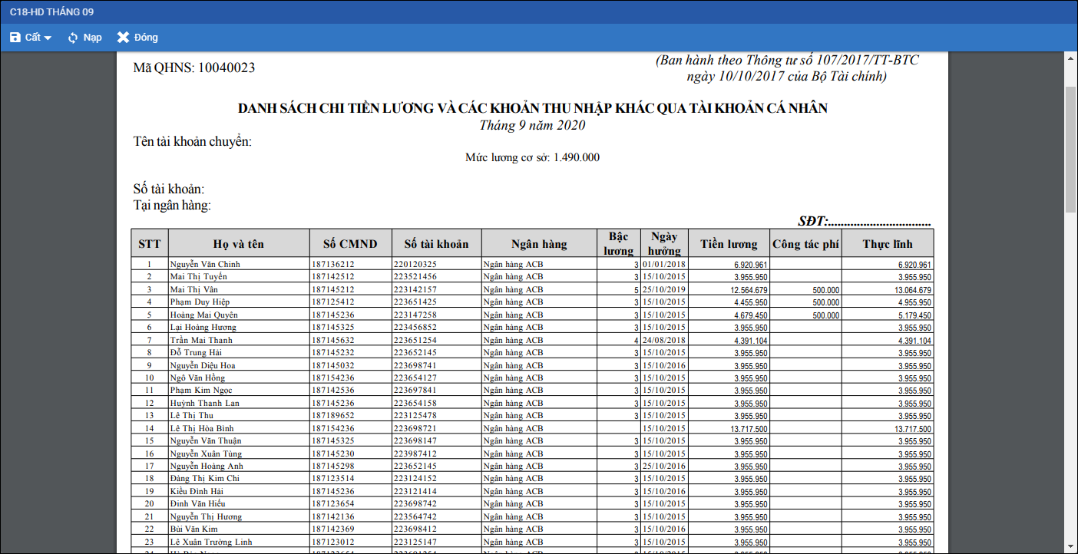Viewport: 1078px width, 554px height.
Task: Click the C18-HD THÁNG 09 window title
Action: (52, 12)
